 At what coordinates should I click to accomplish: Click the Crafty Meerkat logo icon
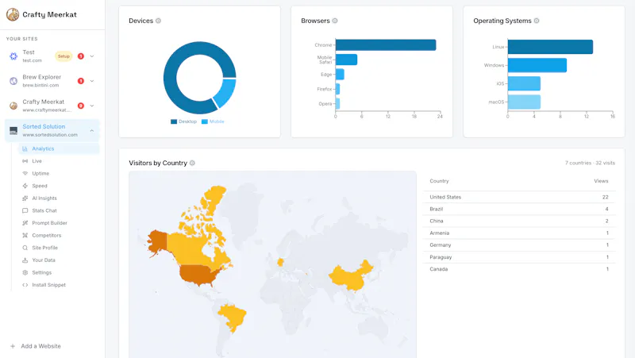(x=13, y=14)
